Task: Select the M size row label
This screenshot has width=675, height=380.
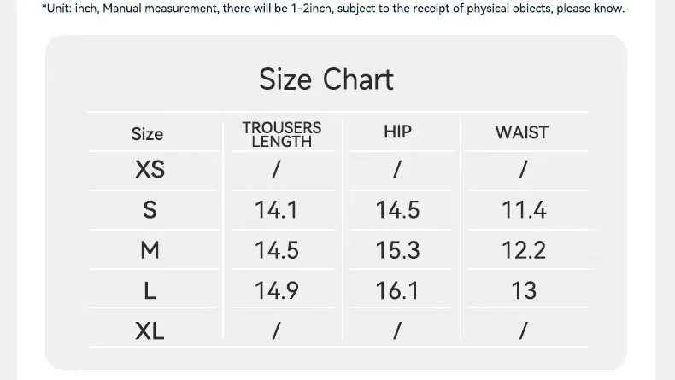Action: pos(150,250)
